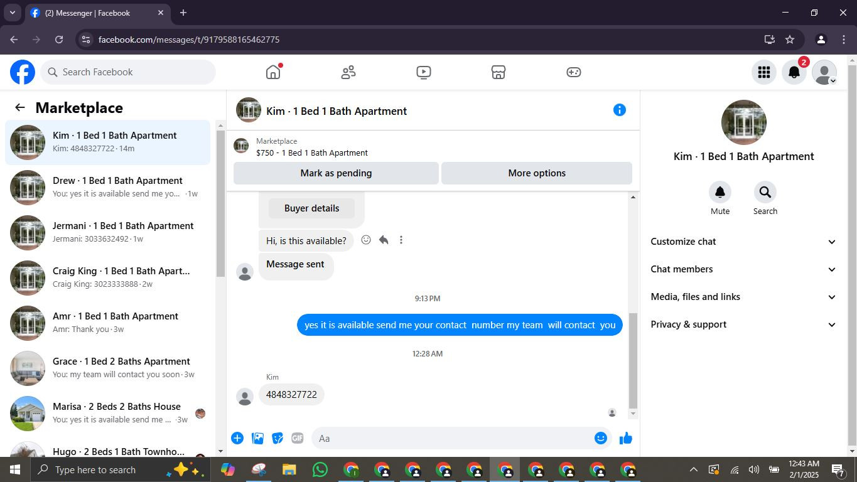Open Chrome tab search dropdown
This screenshot has height=482, width=857.
click(12, 13)
